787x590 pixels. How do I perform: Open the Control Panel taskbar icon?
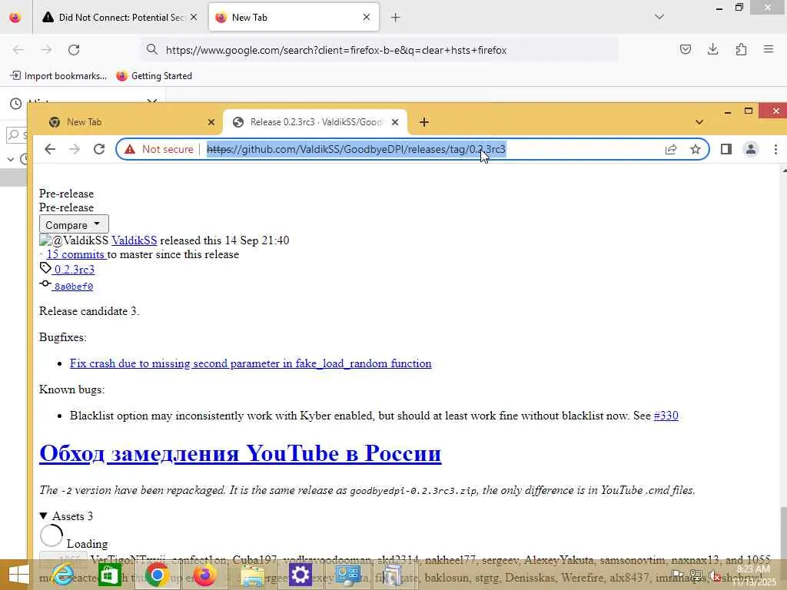point(348,575)
